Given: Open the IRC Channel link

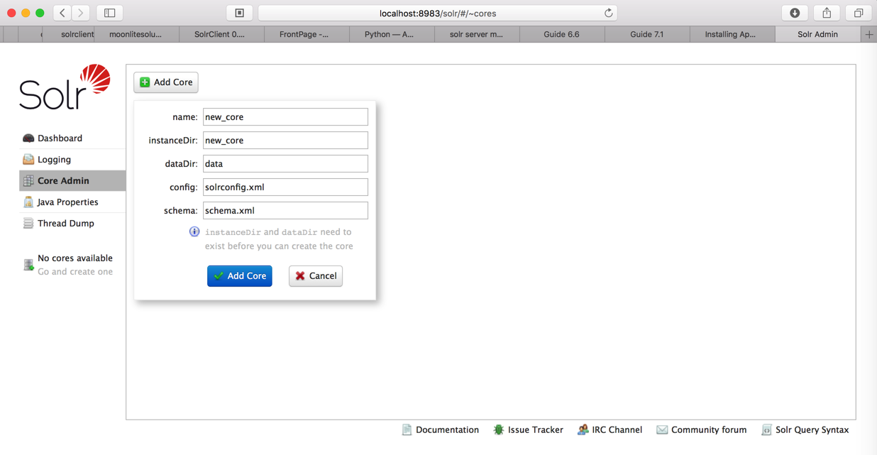Looking at the screenshot, I should click(610, 430).
